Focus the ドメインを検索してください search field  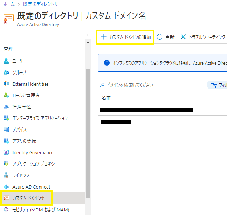tap(151, 85)
